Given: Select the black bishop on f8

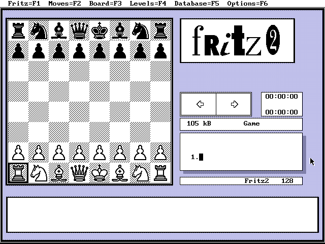Looking at the screenshot, I should [120, 30].
